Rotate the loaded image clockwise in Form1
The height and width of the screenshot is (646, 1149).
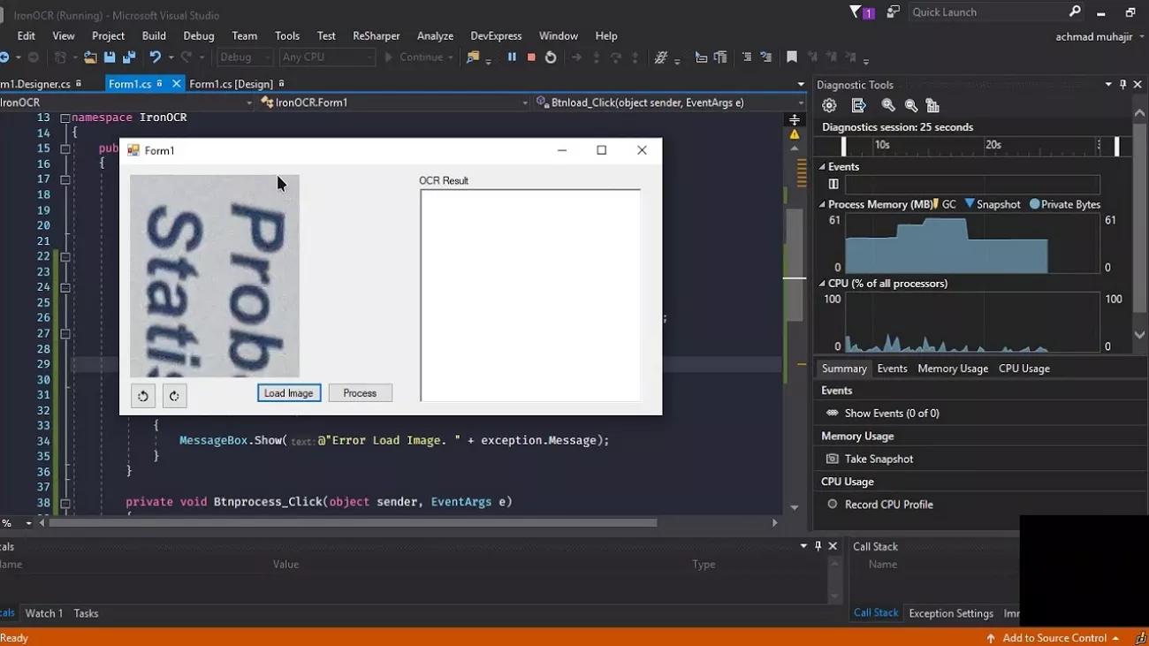(x=174, y=395)
